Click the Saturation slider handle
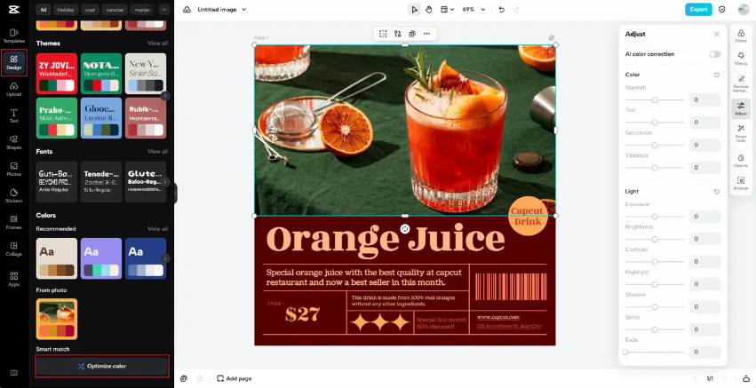The width and height of the screenshot is (756, 388). coord(654,145)
